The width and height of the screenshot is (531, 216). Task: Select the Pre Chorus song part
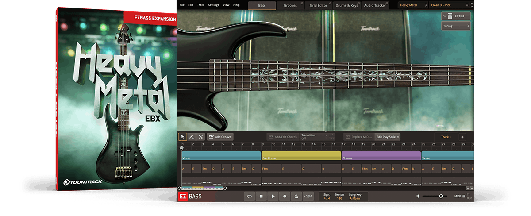301,156
